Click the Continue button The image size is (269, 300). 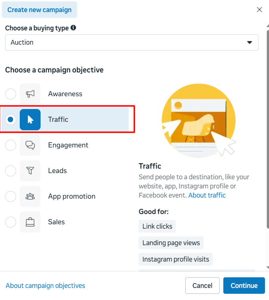pyautogui.click(x=244, y=285)
